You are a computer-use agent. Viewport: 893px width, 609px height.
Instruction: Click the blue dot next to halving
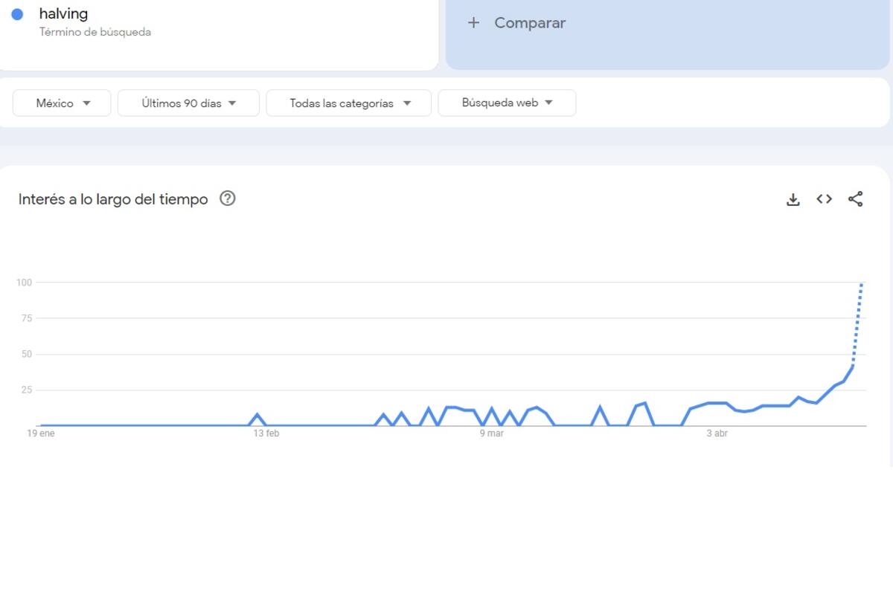coord(17,14)
